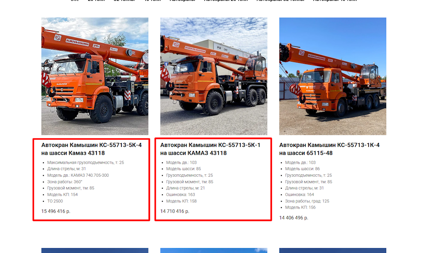Select text Длина стрелы, м: 31 in КС-55713-1К-4 card

click(x=304, y=188)
